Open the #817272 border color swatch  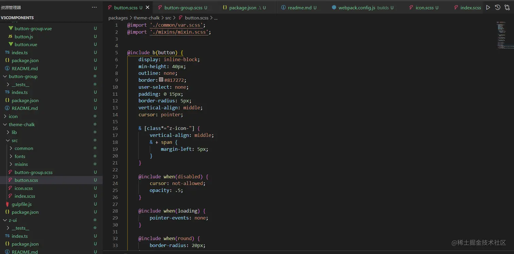point(161,80)
